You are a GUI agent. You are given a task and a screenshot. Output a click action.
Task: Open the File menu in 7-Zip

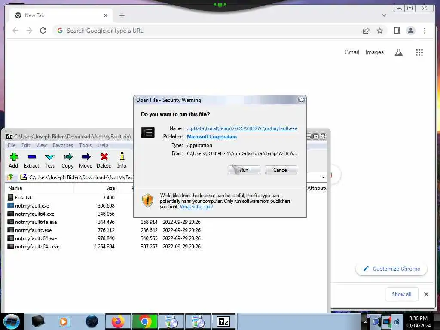tap(12, 145)
